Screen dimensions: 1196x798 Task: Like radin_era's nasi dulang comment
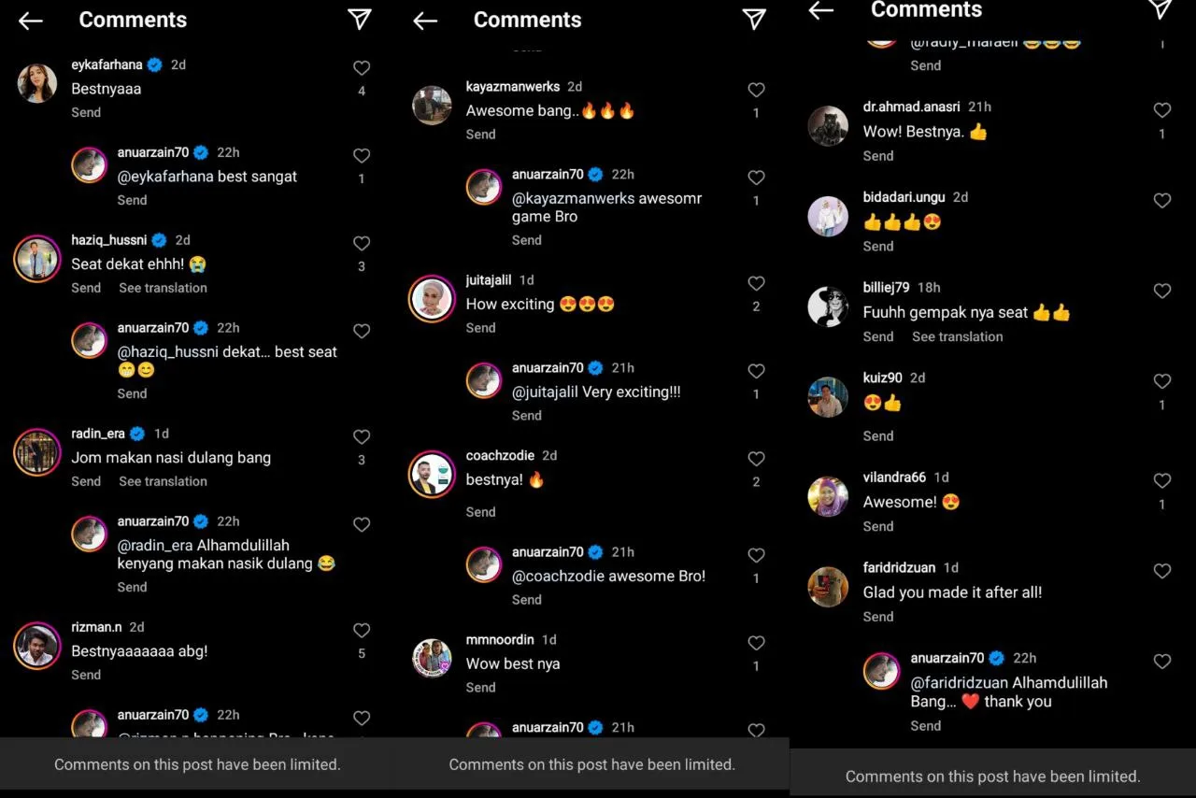pyautogui.click(x=362, y=437)
